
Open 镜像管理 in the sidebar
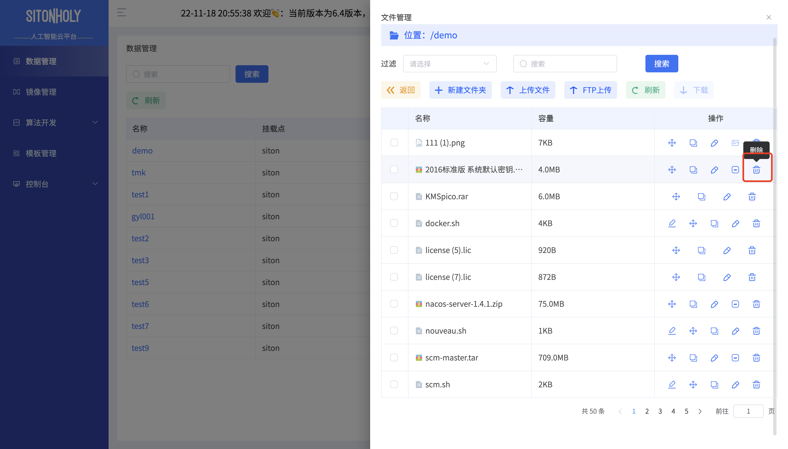(x=54, y=92)
